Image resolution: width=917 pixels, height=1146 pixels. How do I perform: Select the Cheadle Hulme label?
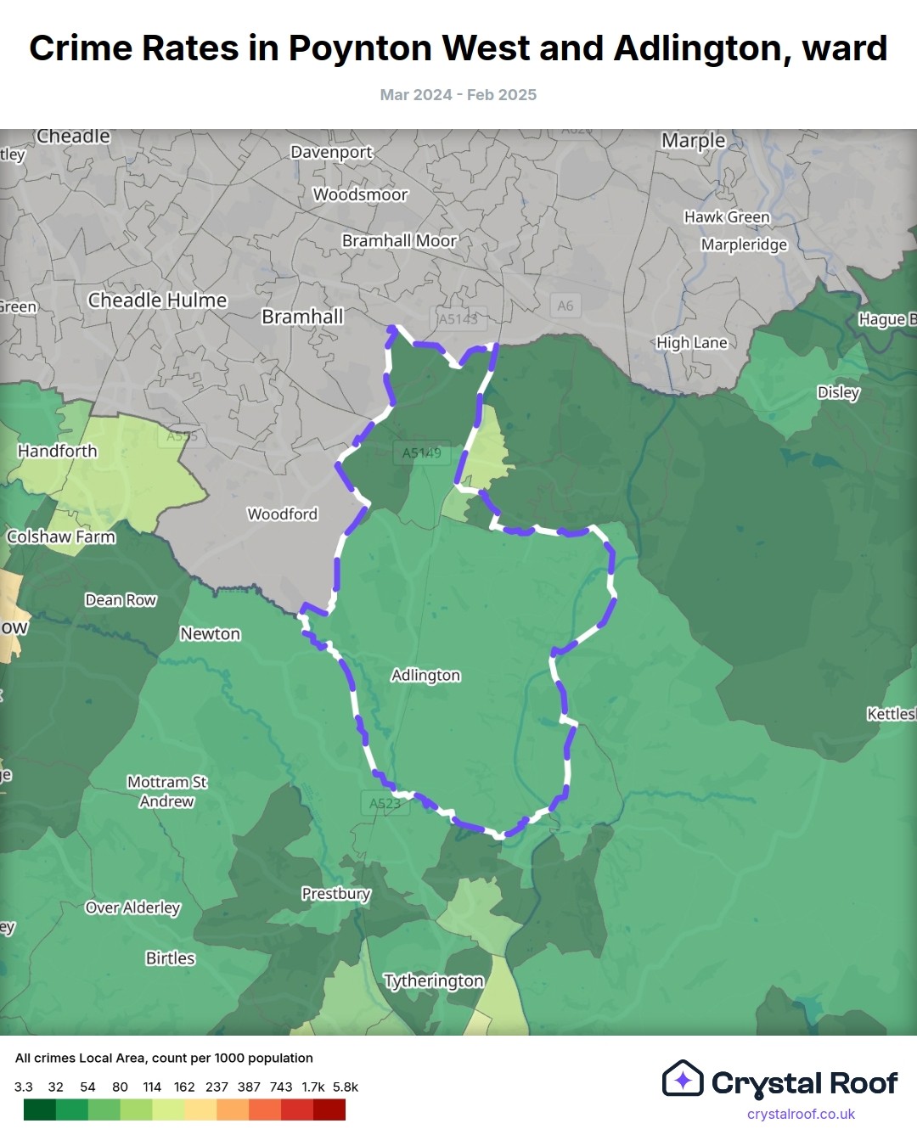coord(157,301)
